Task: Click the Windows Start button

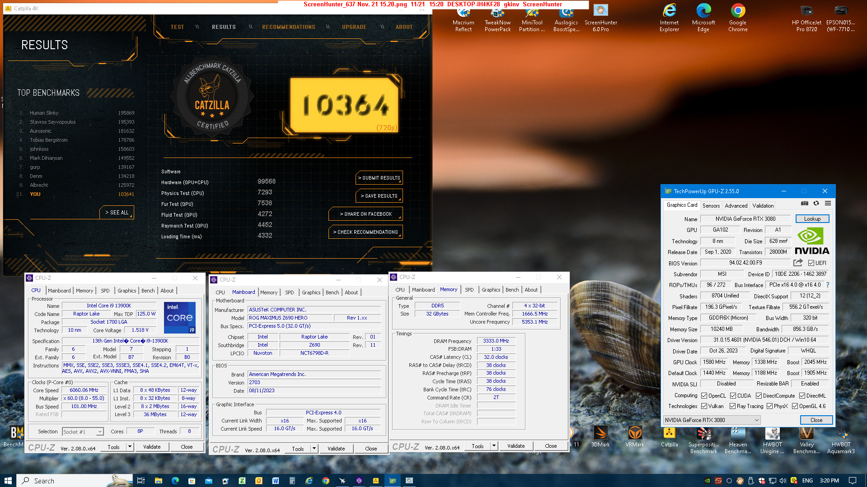Action: [8, 481]
